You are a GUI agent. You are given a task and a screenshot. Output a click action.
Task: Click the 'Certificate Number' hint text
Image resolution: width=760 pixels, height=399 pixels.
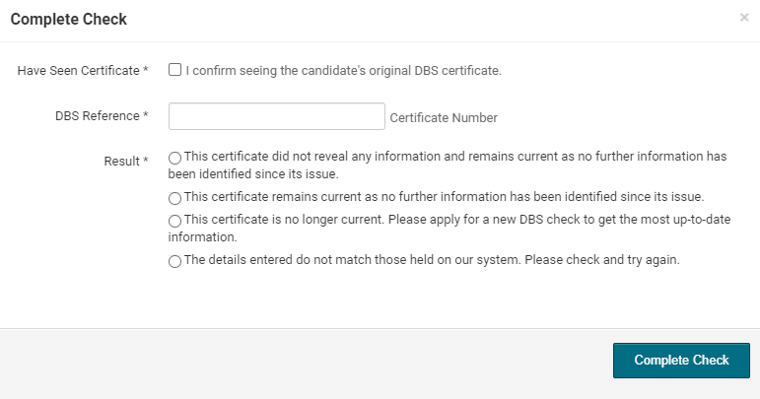(x=444, y=118)
